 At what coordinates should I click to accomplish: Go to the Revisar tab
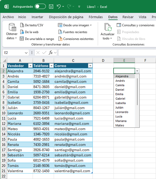point(128,17)
